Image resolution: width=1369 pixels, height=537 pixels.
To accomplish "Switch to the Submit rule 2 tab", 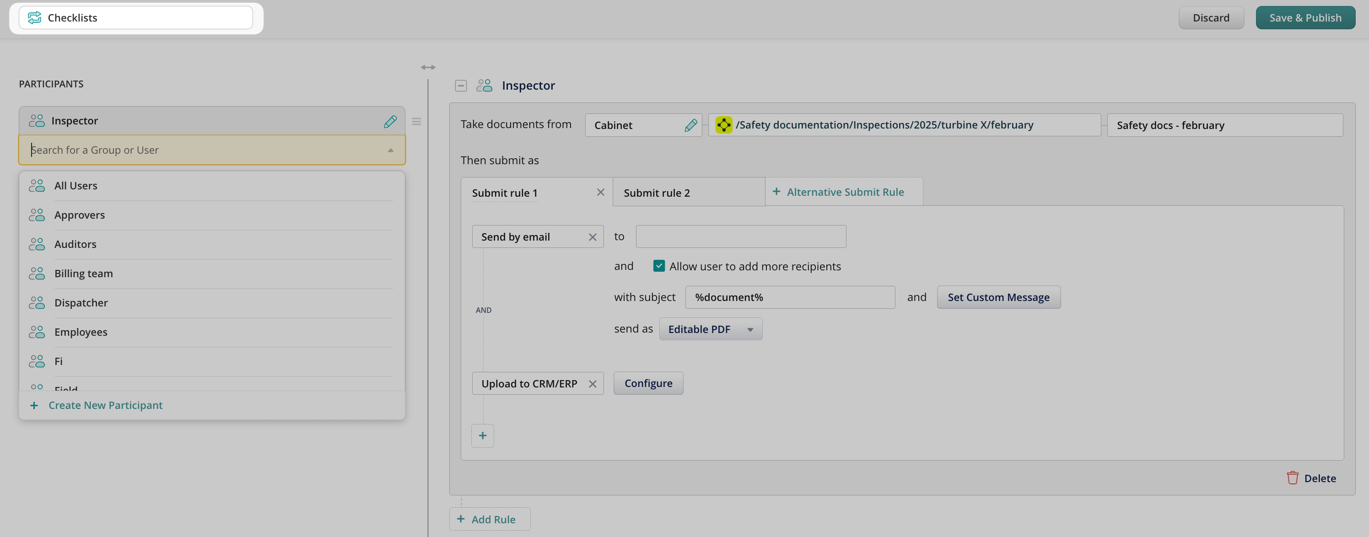I will coord(657,193).
